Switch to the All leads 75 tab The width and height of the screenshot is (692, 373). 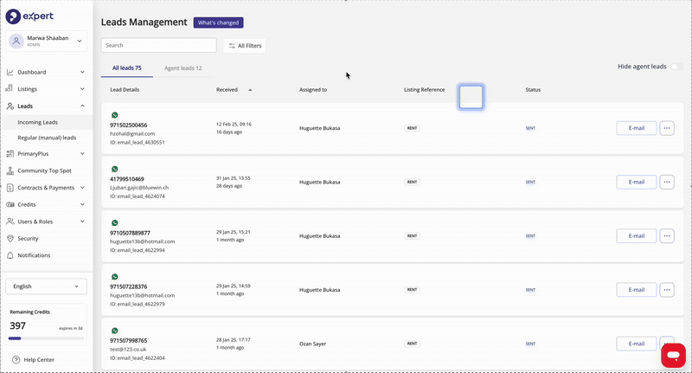[x=126, y=68]
